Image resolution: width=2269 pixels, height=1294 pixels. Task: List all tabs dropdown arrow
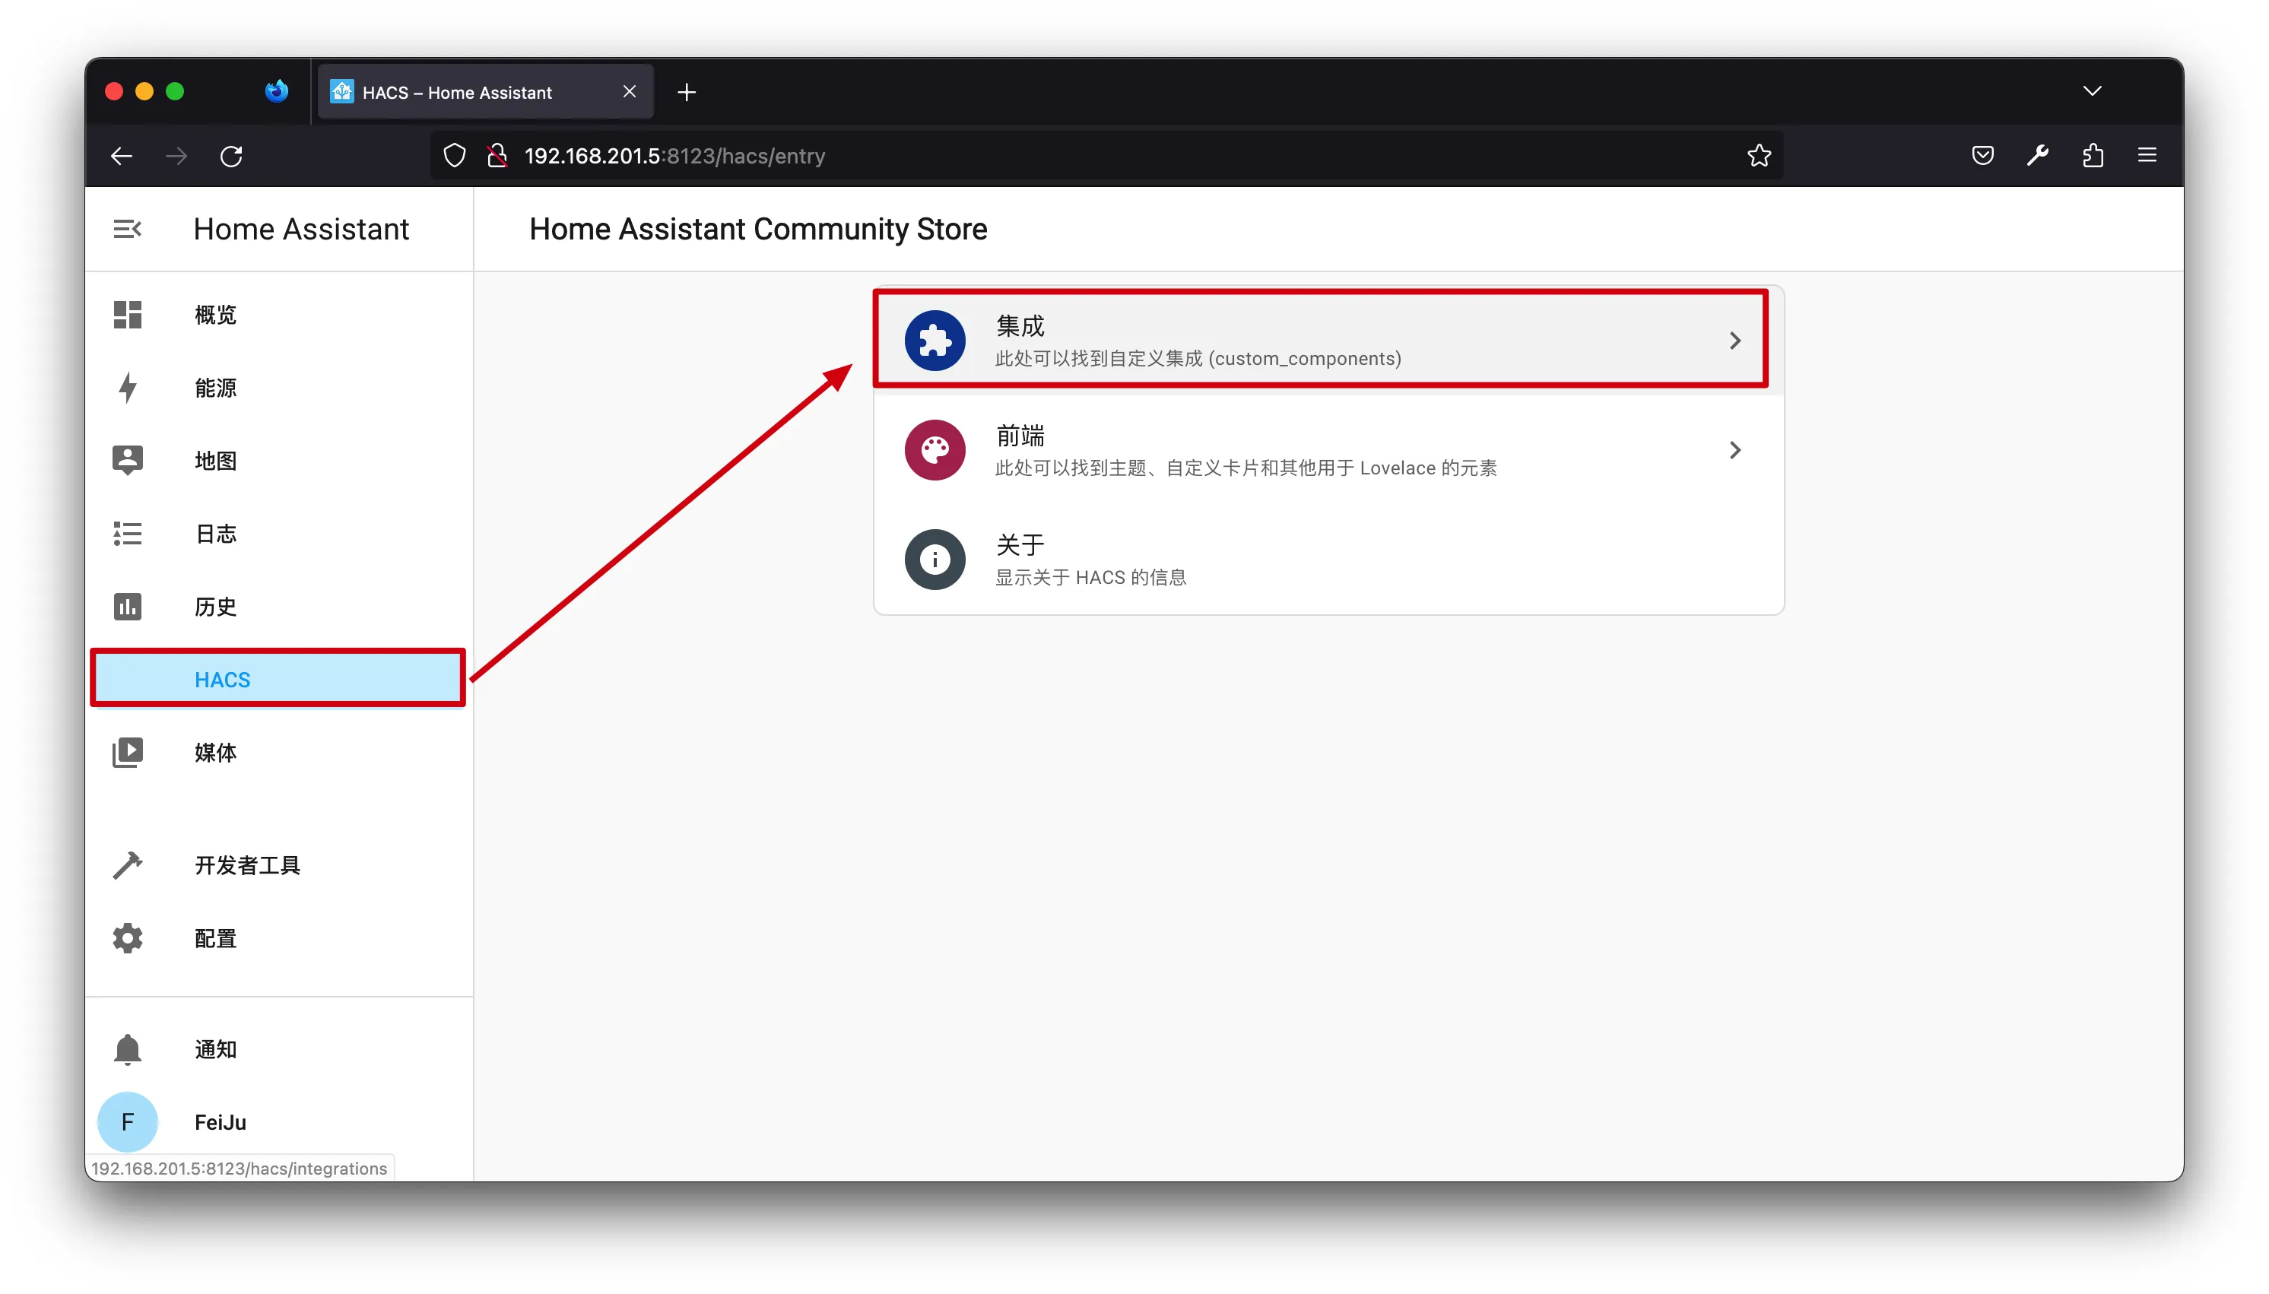(x=2092, y=90)
